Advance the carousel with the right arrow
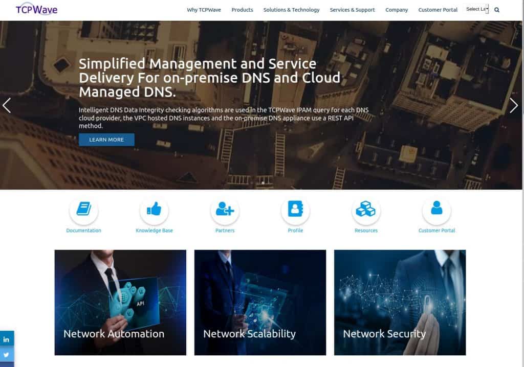 click(x=514, y=106)
